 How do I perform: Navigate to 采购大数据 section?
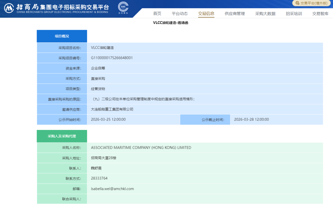pyautogui.click(x=265, y=14)
